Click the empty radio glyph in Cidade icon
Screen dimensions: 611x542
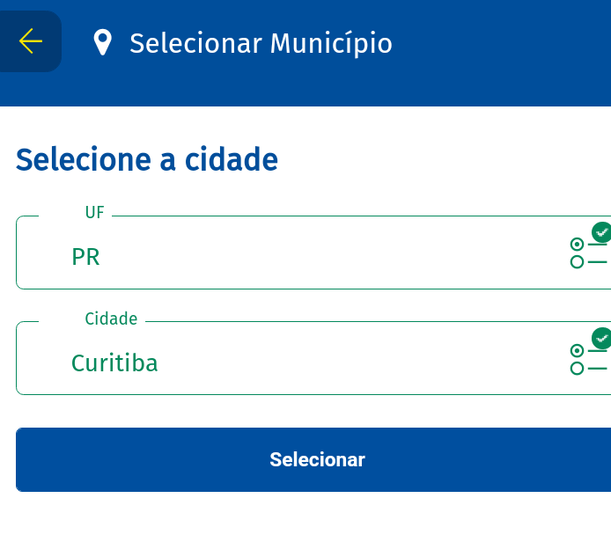tap(577, 368)
